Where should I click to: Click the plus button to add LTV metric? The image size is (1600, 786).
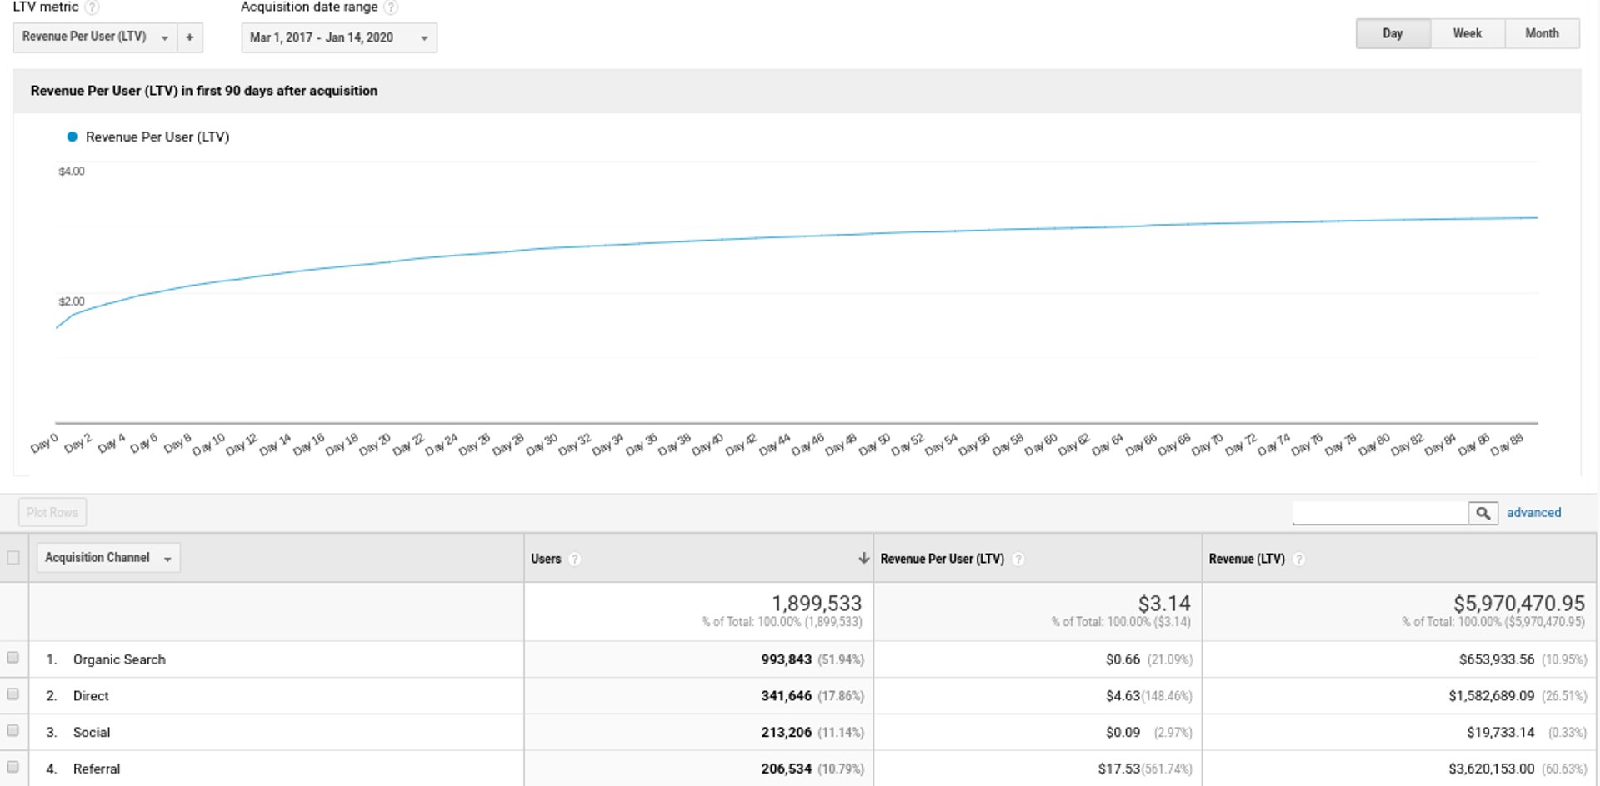click(x=190, y=37)
